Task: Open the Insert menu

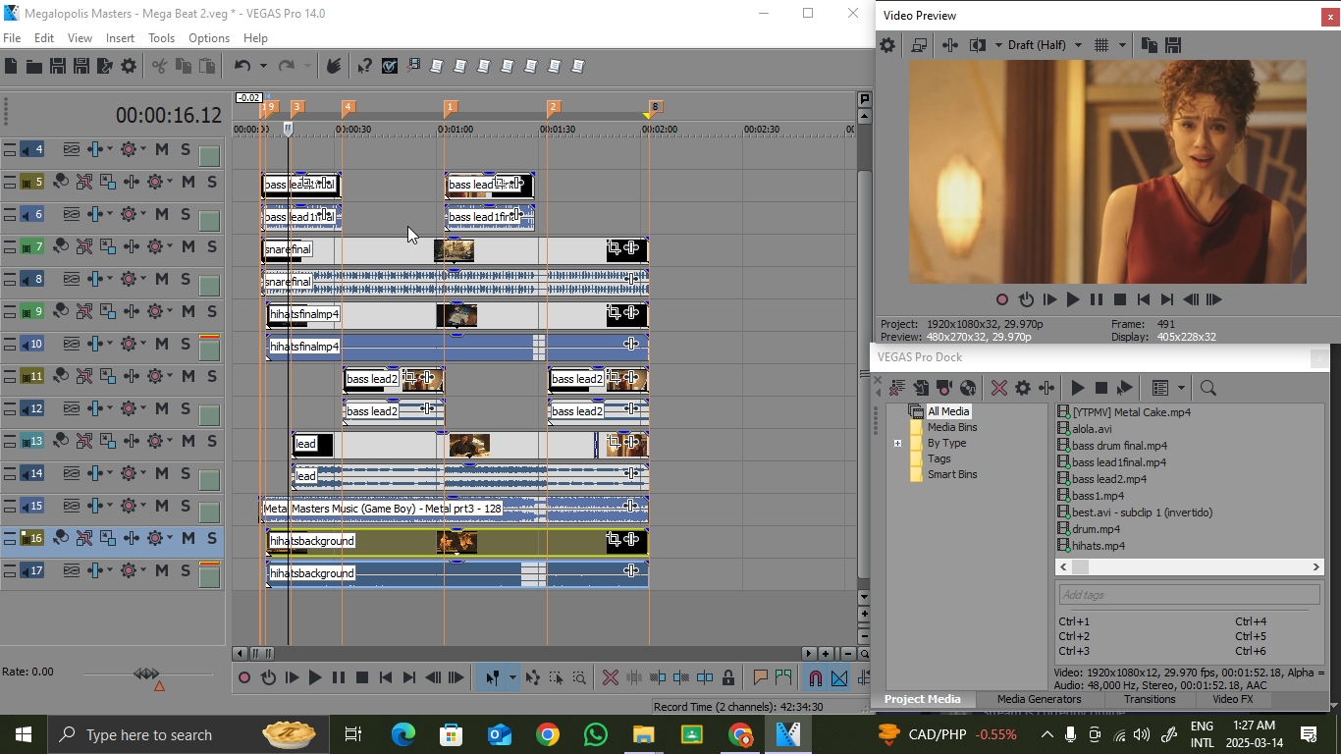Action: tap(120, 38)
